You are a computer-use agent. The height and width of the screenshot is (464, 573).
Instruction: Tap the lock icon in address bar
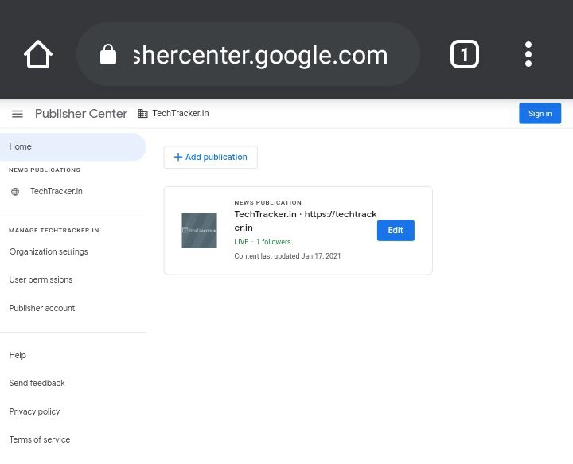coord(108,54)
